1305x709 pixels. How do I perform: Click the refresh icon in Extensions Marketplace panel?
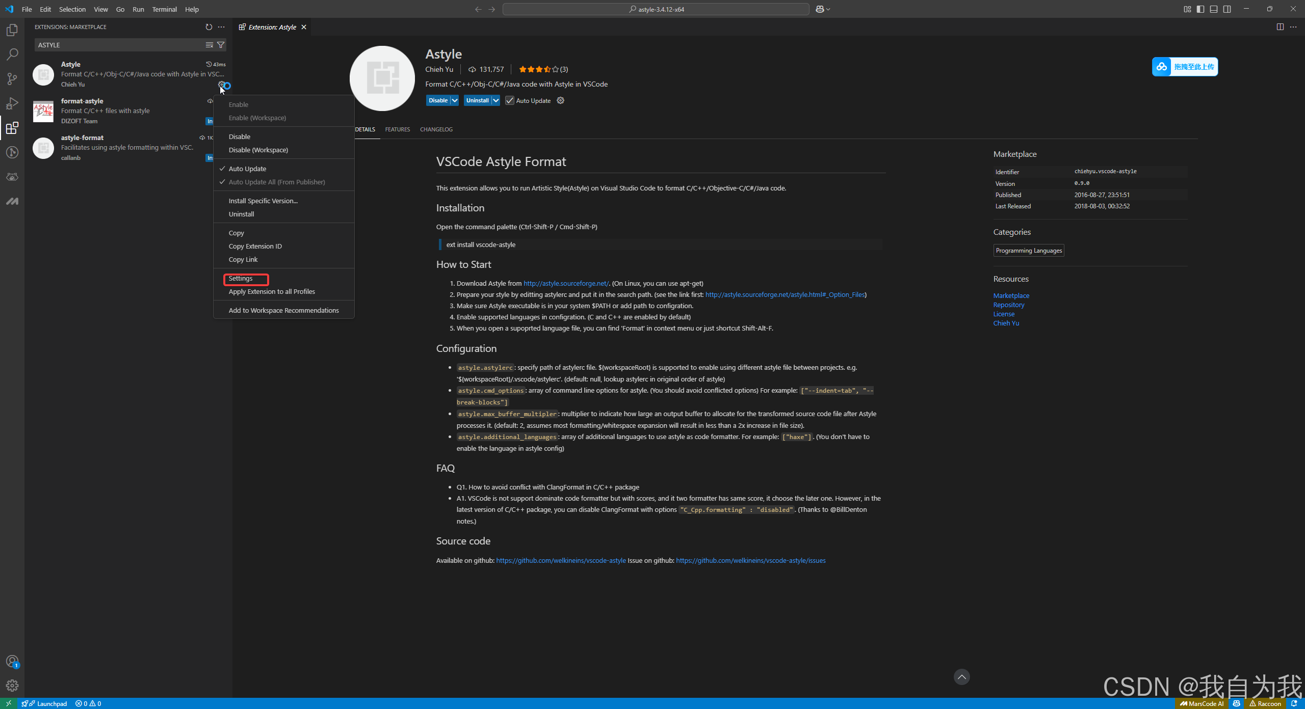[x=208, y=27]
